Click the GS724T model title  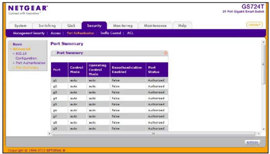[x=253, y=7]
